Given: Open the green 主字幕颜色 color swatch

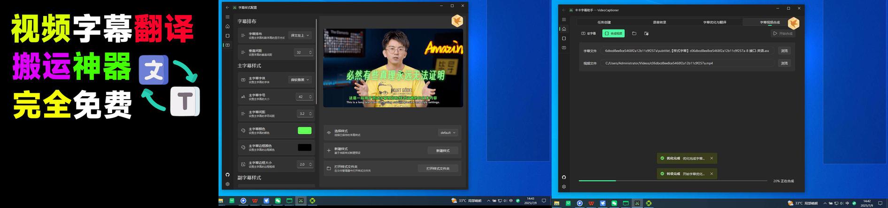Looking at the screenshot, I should 304,131.
